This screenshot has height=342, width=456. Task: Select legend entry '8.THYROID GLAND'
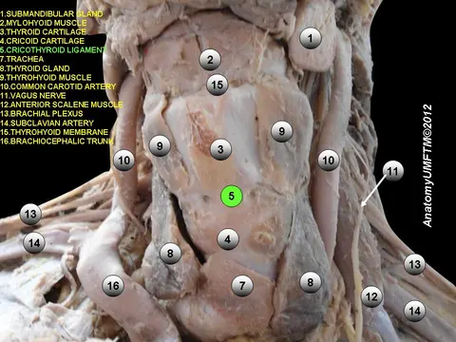point(35,68)
